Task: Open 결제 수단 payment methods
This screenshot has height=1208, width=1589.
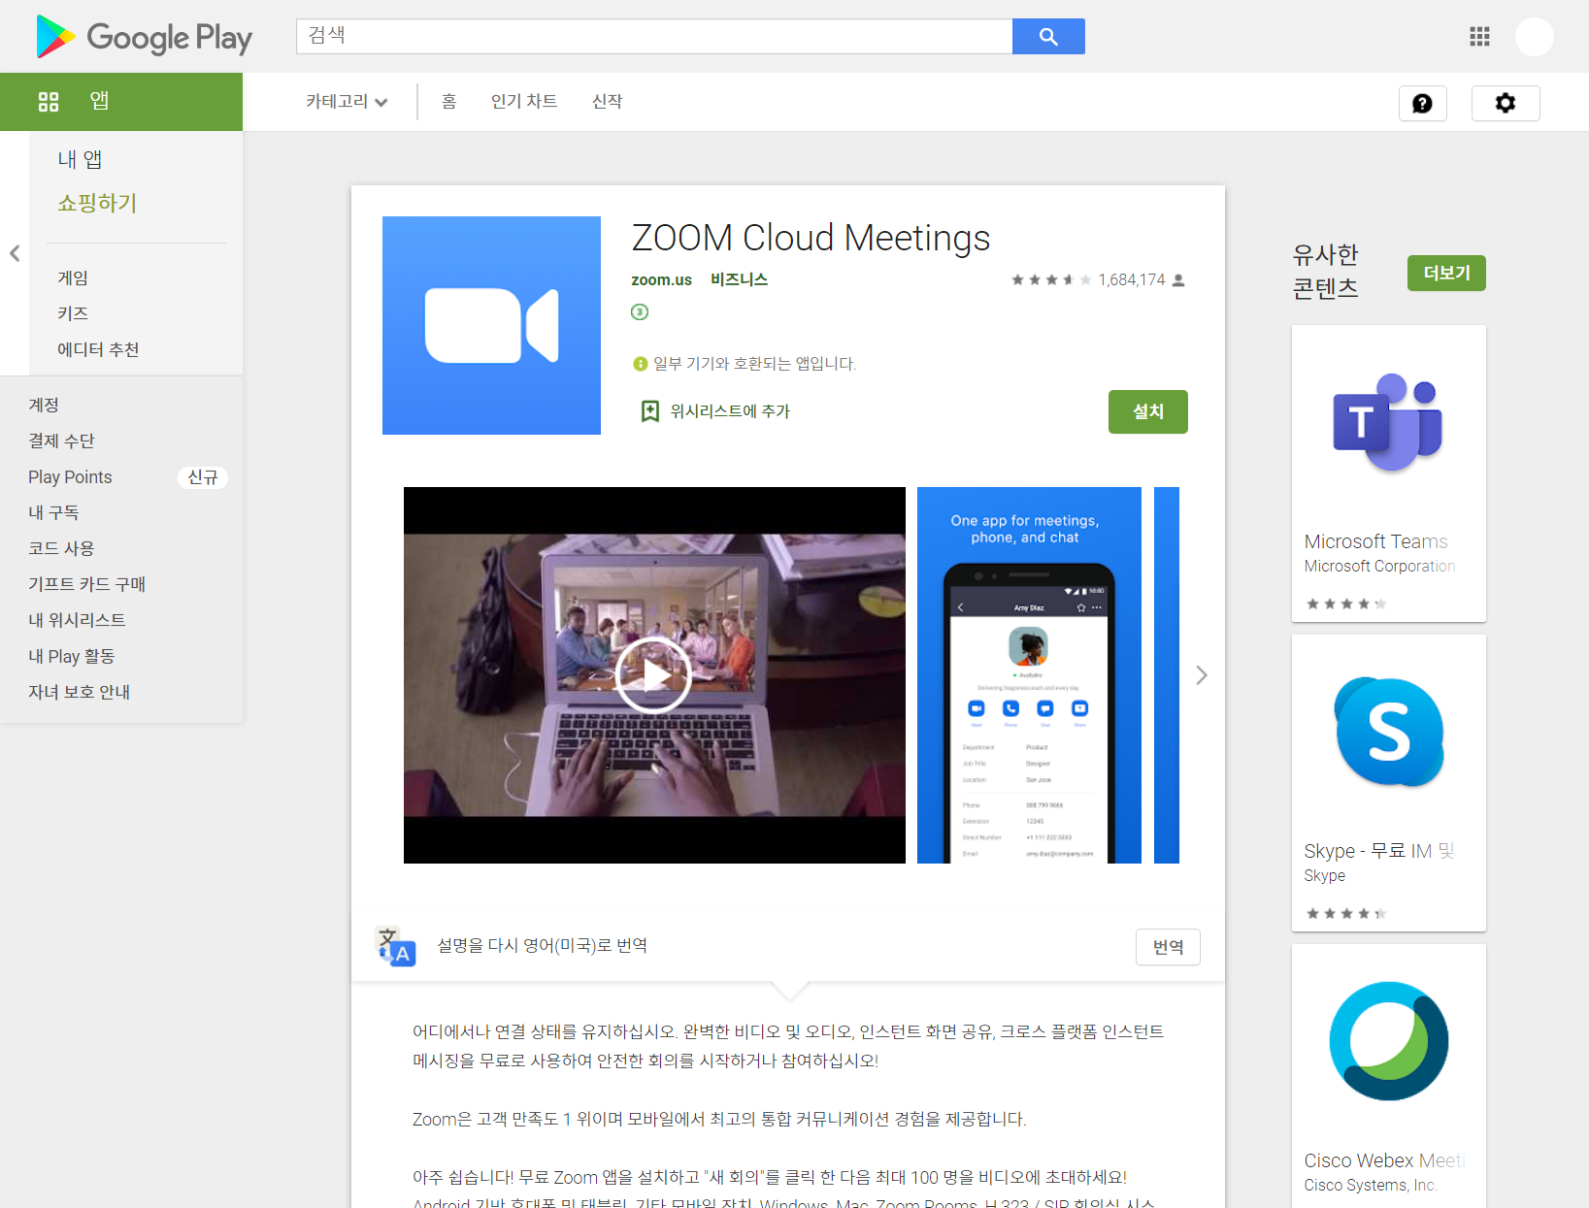Action: pos(61,441)
